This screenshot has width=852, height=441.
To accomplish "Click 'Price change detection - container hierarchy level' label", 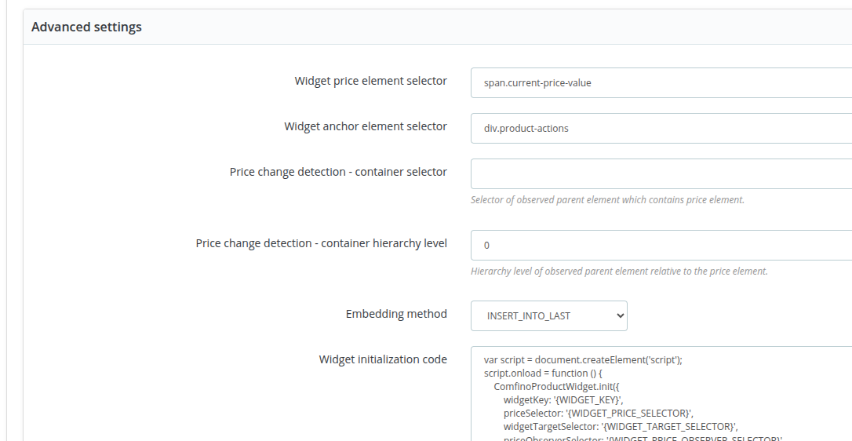I will (321, 243).
